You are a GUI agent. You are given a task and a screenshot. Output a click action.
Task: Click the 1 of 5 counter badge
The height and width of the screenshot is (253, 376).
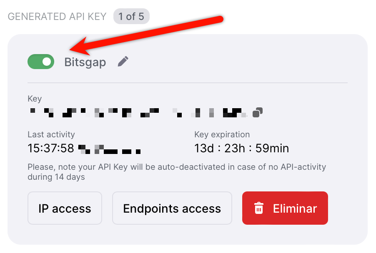(131, 17)
